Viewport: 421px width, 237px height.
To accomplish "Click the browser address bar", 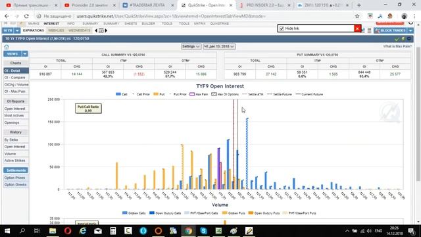I will pyautogui.click(x=193, y=16).
